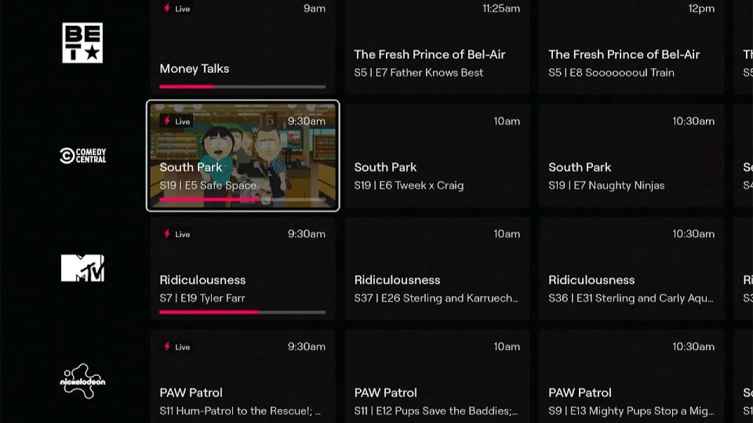Viewport: 753px width, 423px height.
Task: Click the Live badge on Money Talks
Action: pyautogui.click(x=177, y=9)
